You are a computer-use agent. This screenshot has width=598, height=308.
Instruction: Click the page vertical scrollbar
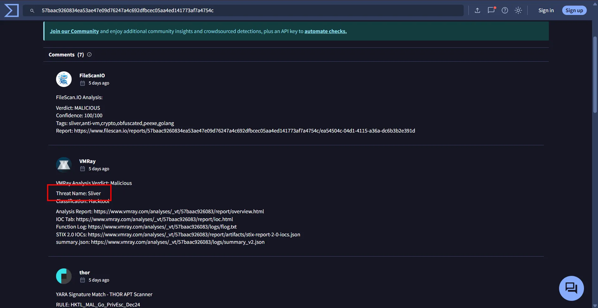pos(595,75)
